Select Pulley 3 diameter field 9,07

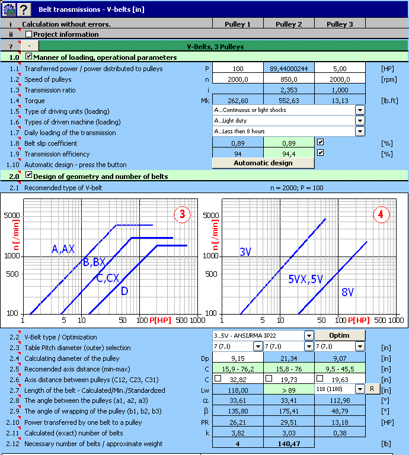tap(340, 358)
